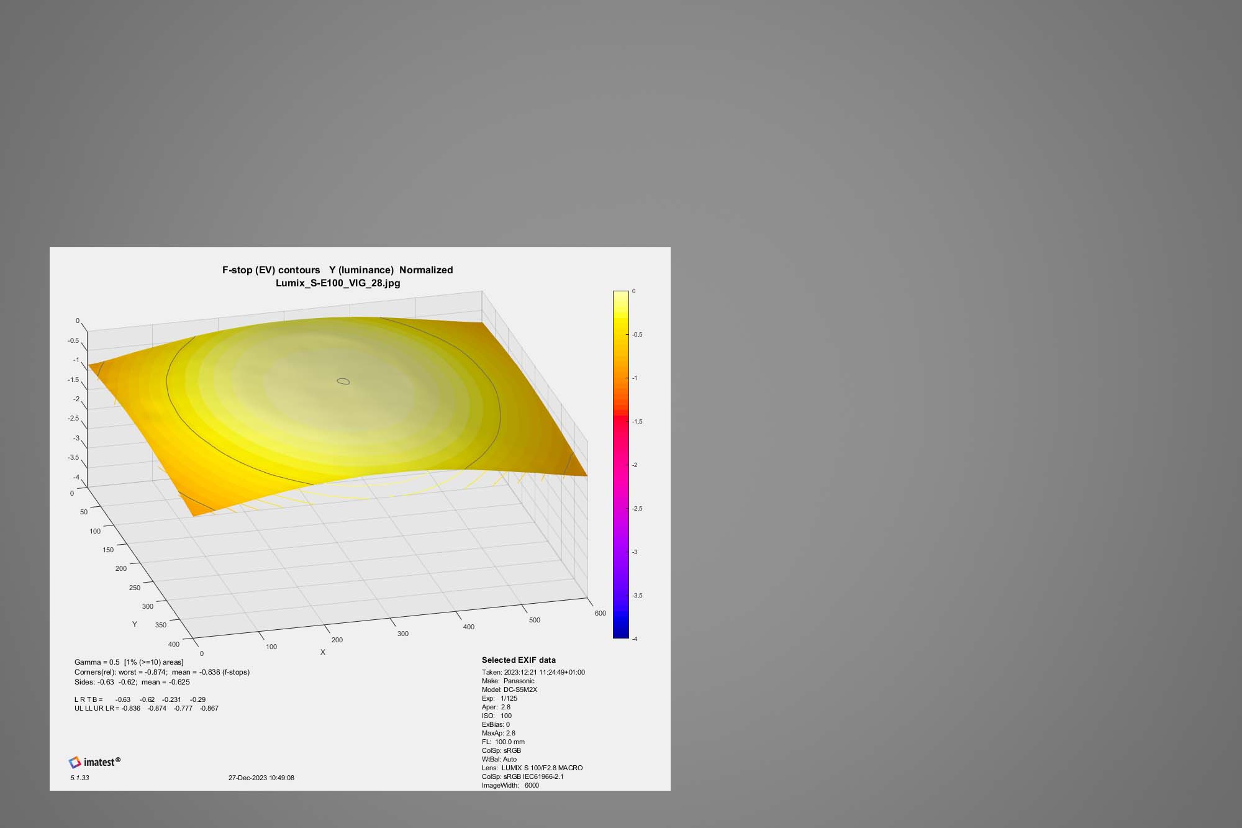Screen dimensions: 1242x828
Task: Click the 'ExBias: 0' EXIF line
Action: [496, 724]
